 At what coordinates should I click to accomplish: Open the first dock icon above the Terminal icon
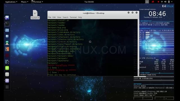click(x=7, y=17)
